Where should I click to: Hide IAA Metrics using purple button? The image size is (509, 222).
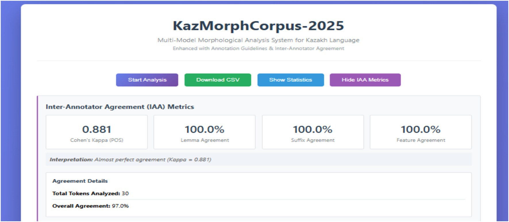[x=365, y=80]
